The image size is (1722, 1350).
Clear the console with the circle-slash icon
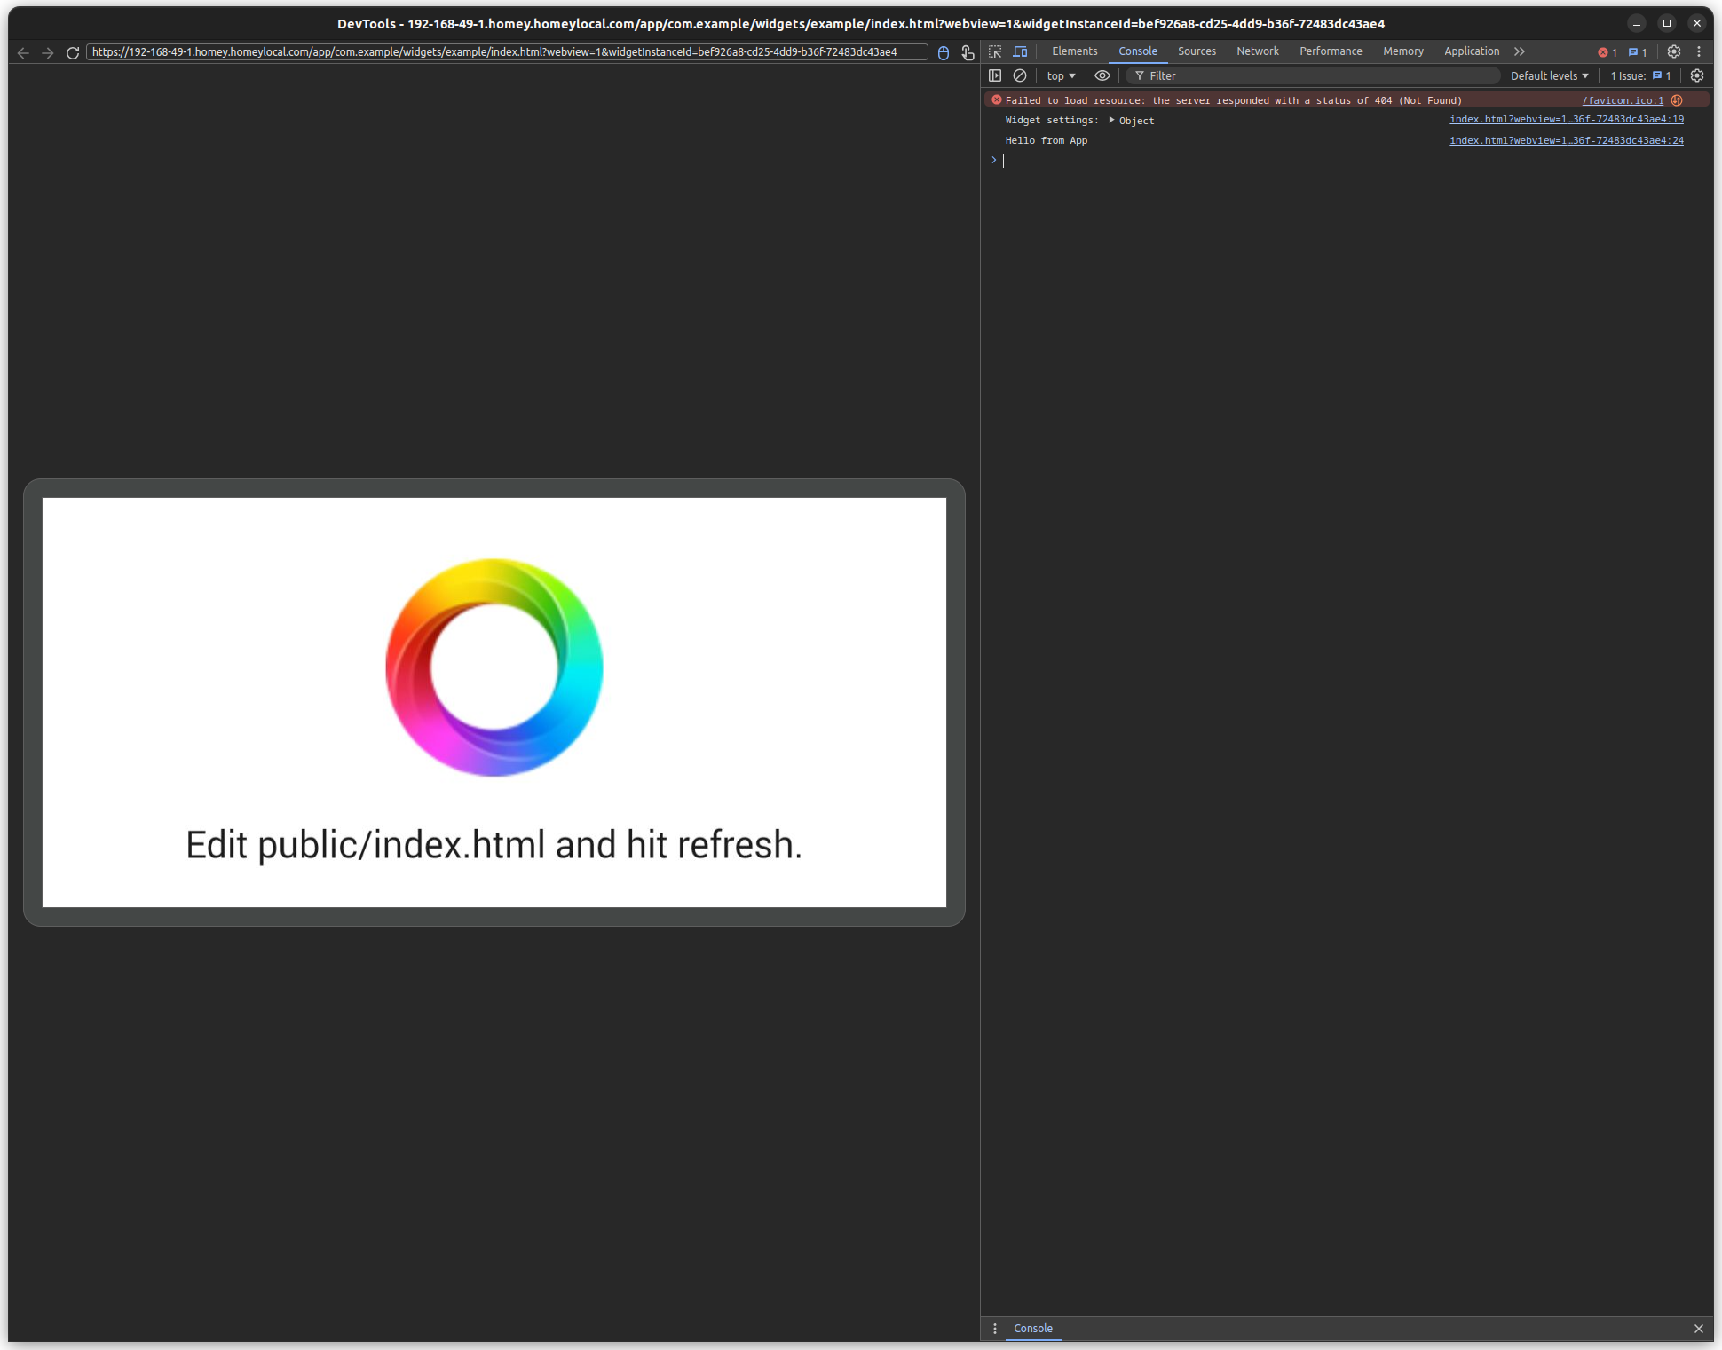pyautogui.click(x=1020, y=76)
